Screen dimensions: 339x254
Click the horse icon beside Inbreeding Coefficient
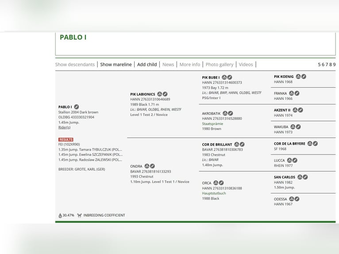coord(79,216)
